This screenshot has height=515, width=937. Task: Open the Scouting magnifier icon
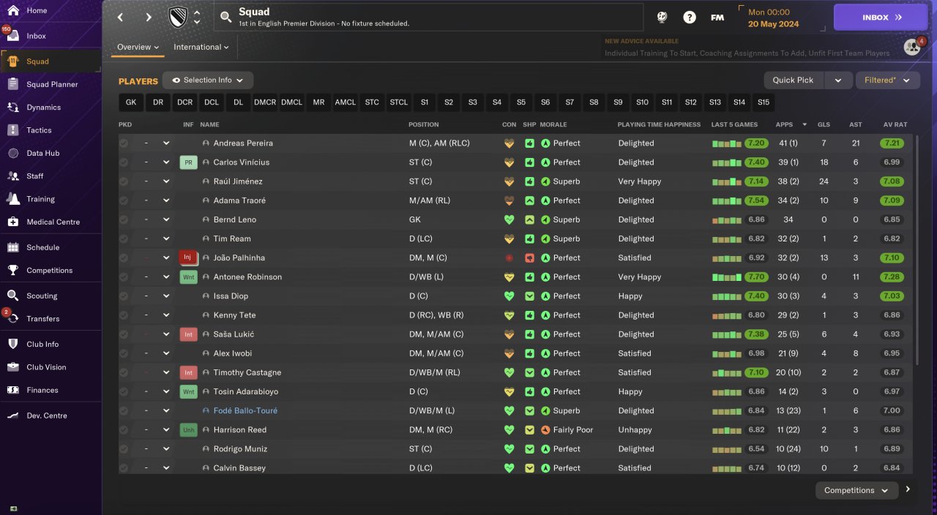click(x=12, y=296)
